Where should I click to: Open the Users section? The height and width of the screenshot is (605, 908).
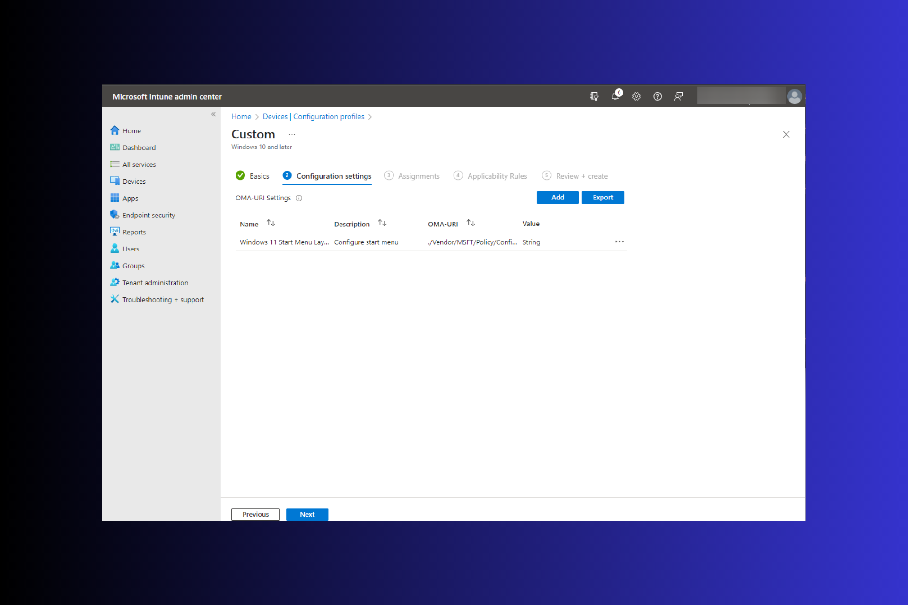[131, 249]
